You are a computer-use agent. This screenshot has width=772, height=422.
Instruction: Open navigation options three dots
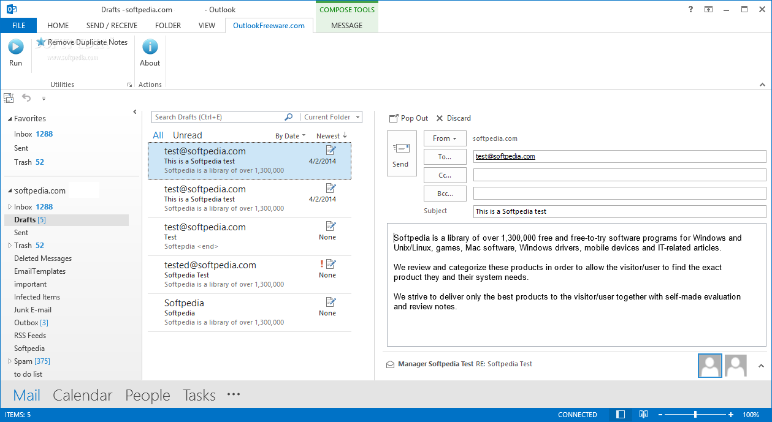tap(234, 395)
